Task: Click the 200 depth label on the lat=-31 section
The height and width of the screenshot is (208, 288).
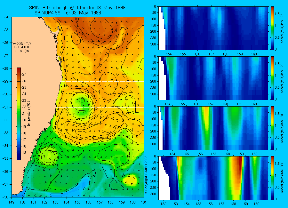Action: (x=153, y=132)
